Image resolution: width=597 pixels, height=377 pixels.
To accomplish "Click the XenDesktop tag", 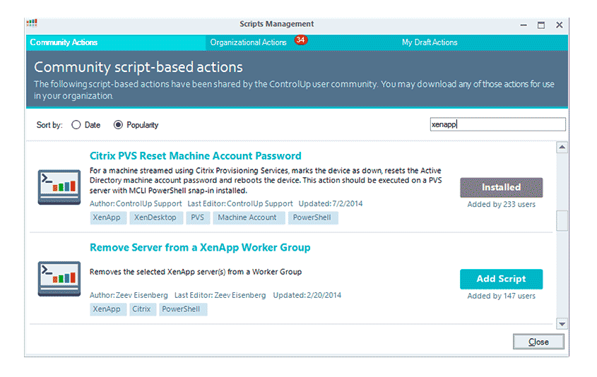I will pyautogui.click(x=155, y=217).
